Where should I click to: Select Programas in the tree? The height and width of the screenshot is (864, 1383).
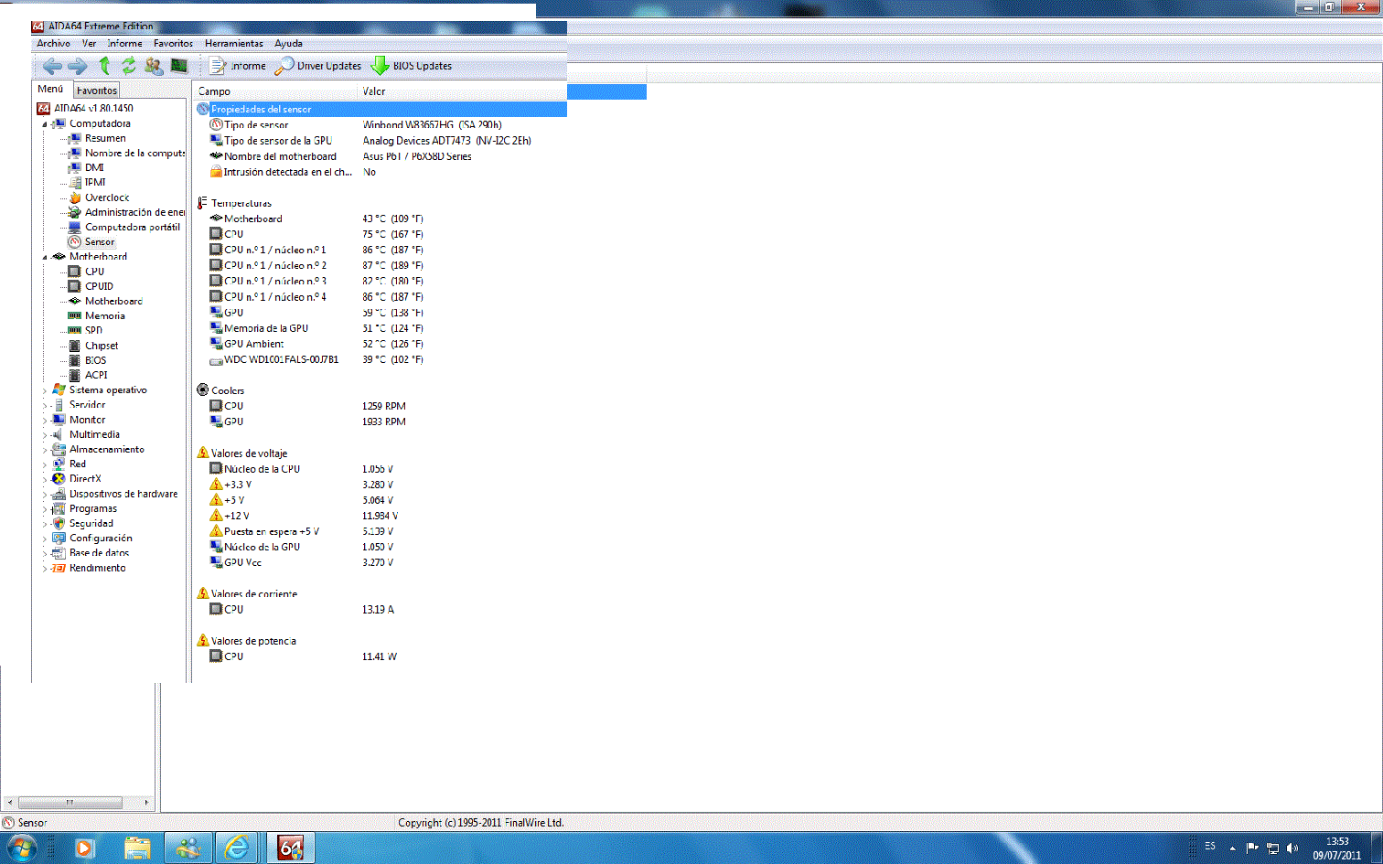coord(93,508)
